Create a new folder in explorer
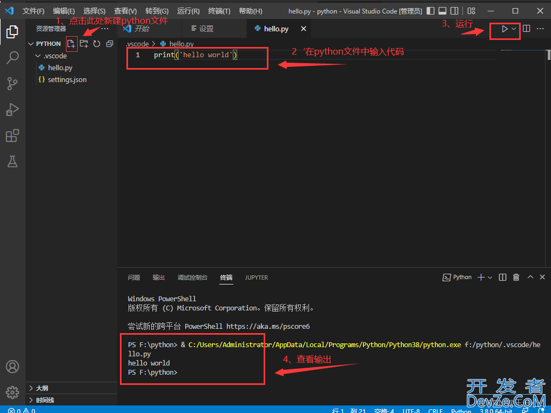Viewport: 551px width, 413px height. pos(84,44)
